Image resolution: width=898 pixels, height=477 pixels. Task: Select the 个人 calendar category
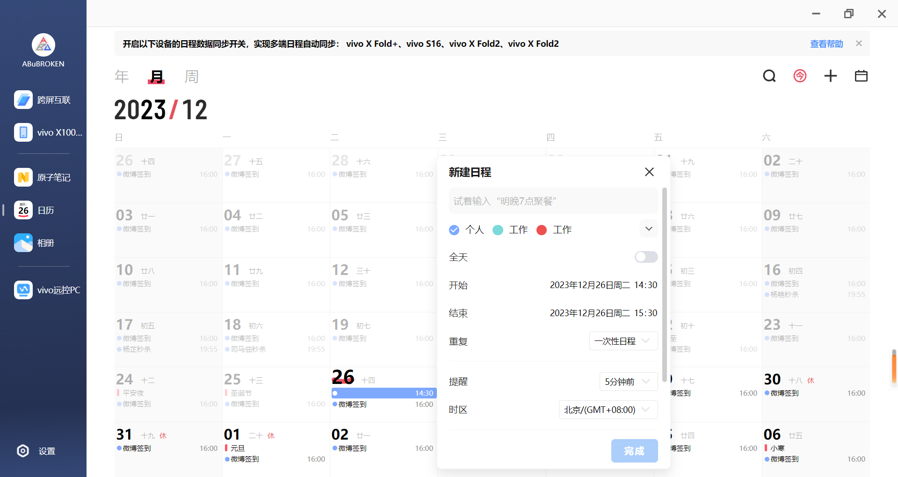tap(466, 230)
